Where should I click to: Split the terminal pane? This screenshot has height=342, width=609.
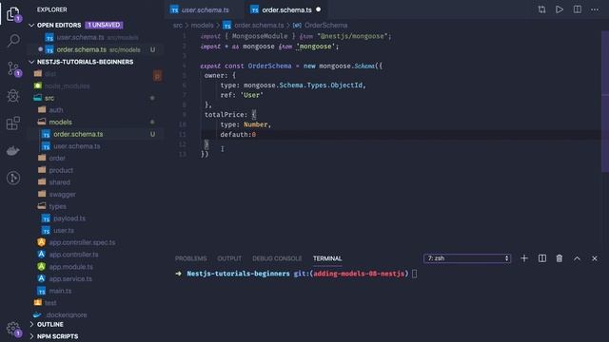tap(542, 258)
